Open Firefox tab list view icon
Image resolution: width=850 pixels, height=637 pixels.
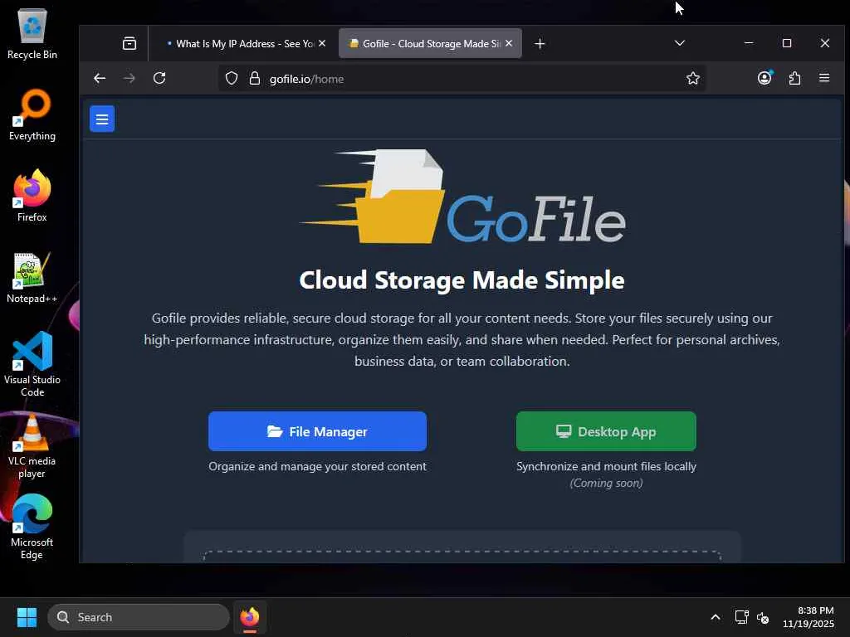click(x=129, y=43)
